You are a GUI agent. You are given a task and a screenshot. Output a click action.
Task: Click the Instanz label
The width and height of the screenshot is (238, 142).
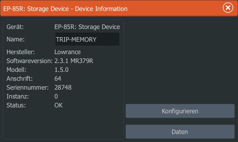tap(17, 96)
